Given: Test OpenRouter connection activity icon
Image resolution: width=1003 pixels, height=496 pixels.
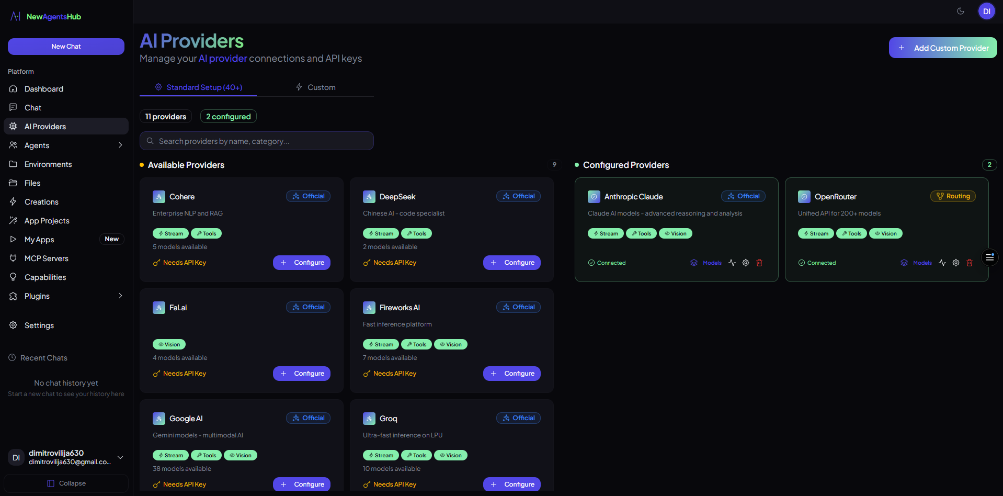Looking at the screenshot, I should pos(942,263).
